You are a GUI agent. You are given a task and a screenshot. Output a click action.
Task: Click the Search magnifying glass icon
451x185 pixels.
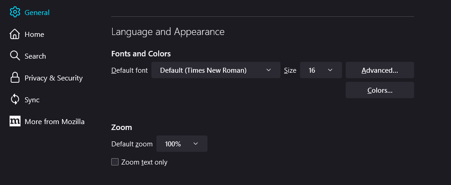click(15, 56)
